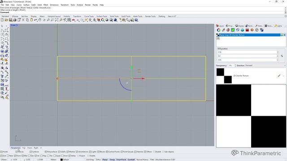Click the Open file folder icon
The image size is (287, 161).
coord(6,20)
